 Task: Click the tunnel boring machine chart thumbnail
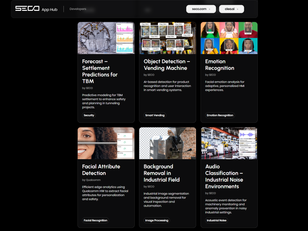tap(106, 38)
